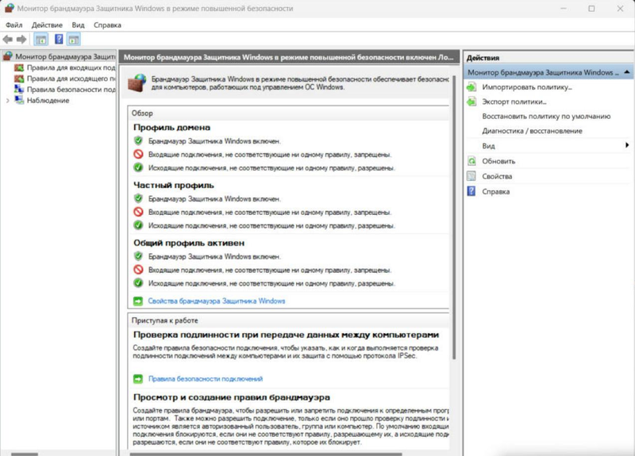Maximize the firewall monitor window
Image resolution: width=635 pixels, height=456 pixels.
[x=591, y=9]
